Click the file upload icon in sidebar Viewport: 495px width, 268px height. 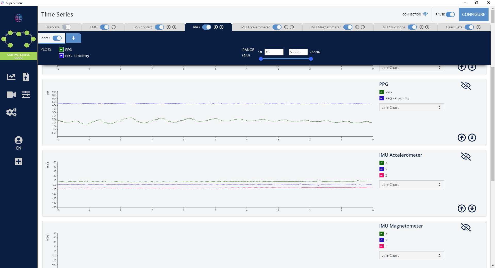[x=26, y=77]
